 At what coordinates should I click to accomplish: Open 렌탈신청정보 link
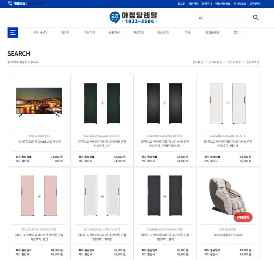pos(223,4)
